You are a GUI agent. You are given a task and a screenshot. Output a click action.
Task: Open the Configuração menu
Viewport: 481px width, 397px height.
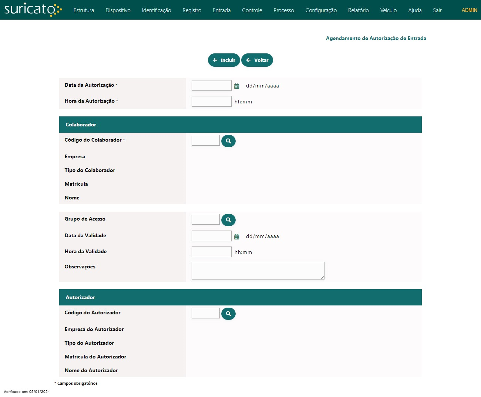click(321, 10)
